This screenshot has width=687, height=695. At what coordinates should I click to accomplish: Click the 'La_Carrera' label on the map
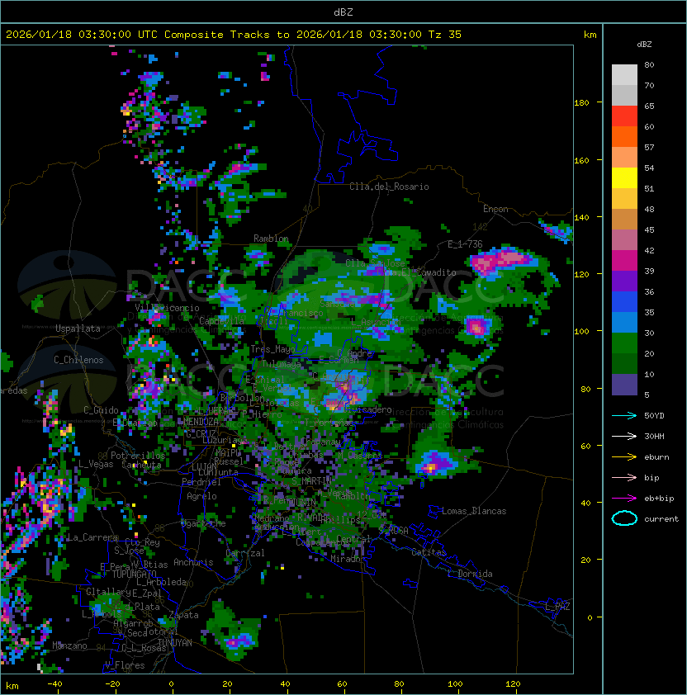pyautogui.click(x=92, y=537)
